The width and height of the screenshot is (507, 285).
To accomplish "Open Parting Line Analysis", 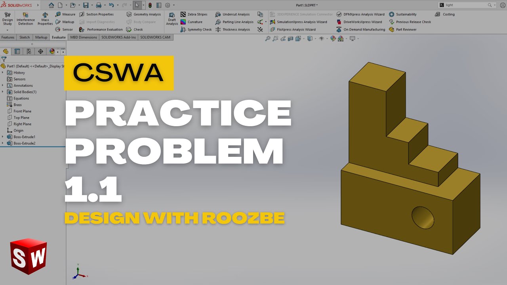I will pyautogui.click(x=234, y=22).
